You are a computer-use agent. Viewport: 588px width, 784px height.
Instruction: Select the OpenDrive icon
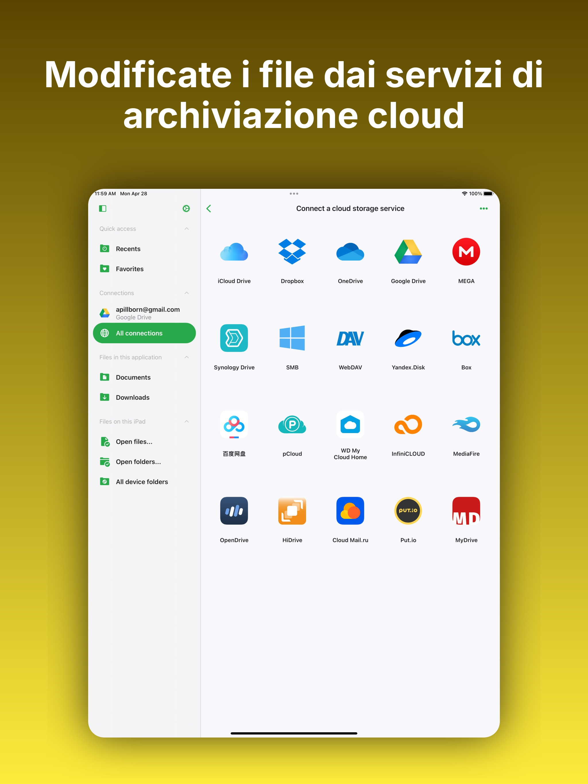pyautogui.click(x=234, y=511)
